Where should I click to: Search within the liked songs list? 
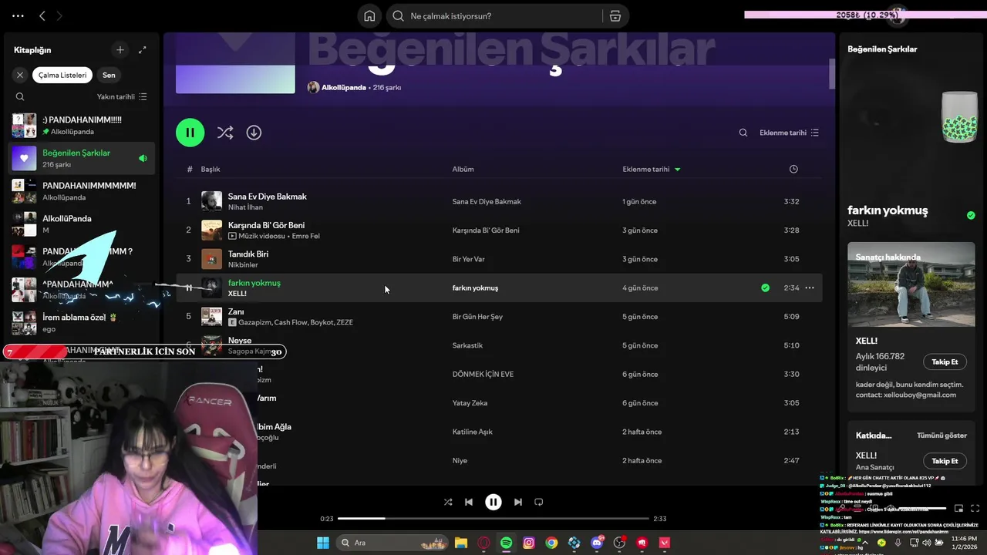coord(743,133)
